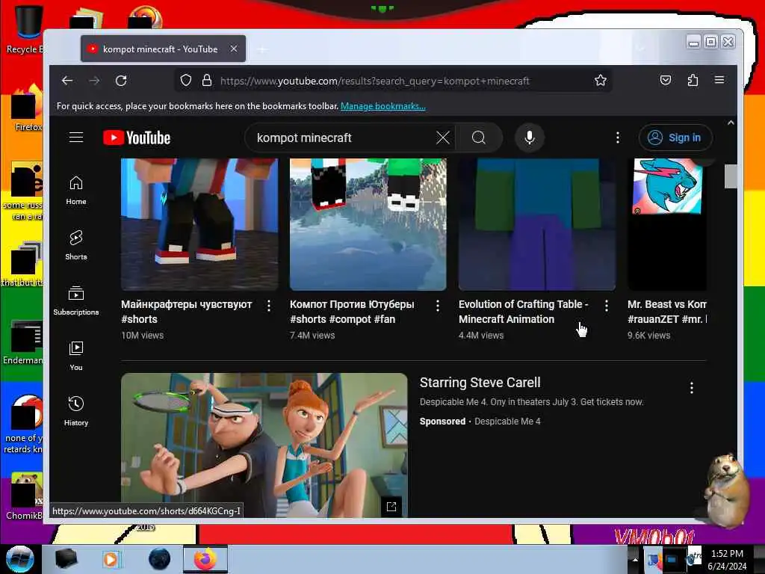Screen dimensions: 765x574
Task: Open the You section in sidebar
Action: tap(76, 356)
